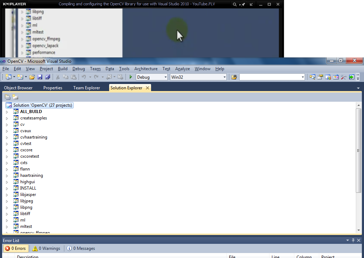364x258 pixels.
Task: Click the Undo arrow icon
Action: 84,77
